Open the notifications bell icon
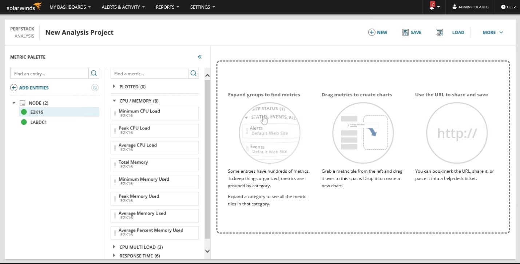Screen dimensions: 520x264 tap(432, 7)
